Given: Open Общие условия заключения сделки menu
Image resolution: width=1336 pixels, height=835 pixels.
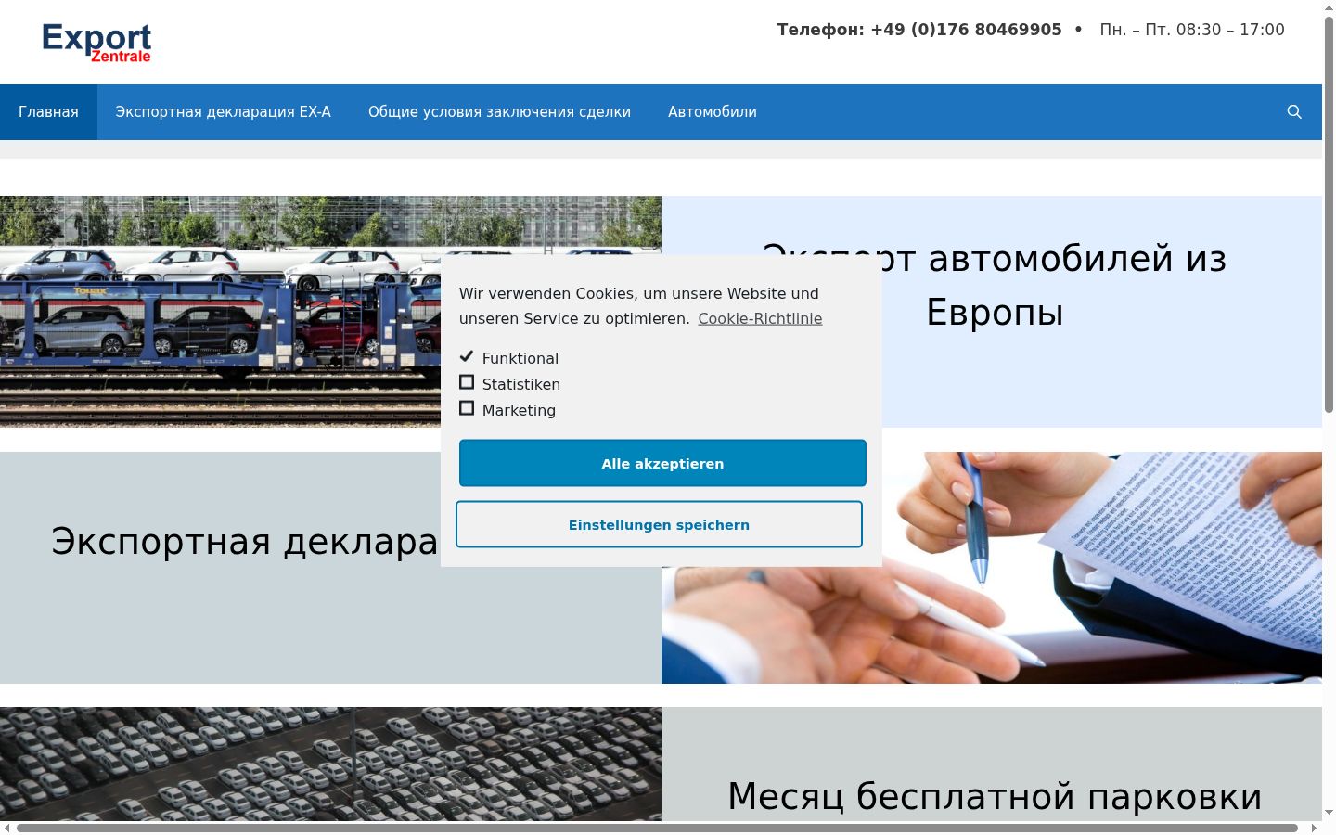Looking at the screenshot, I should pos(499,112).
